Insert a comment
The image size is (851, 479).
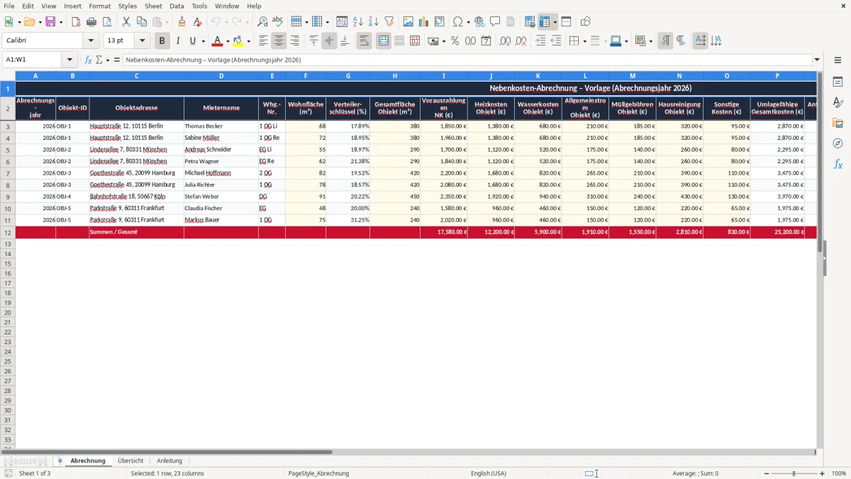point(495,22)
